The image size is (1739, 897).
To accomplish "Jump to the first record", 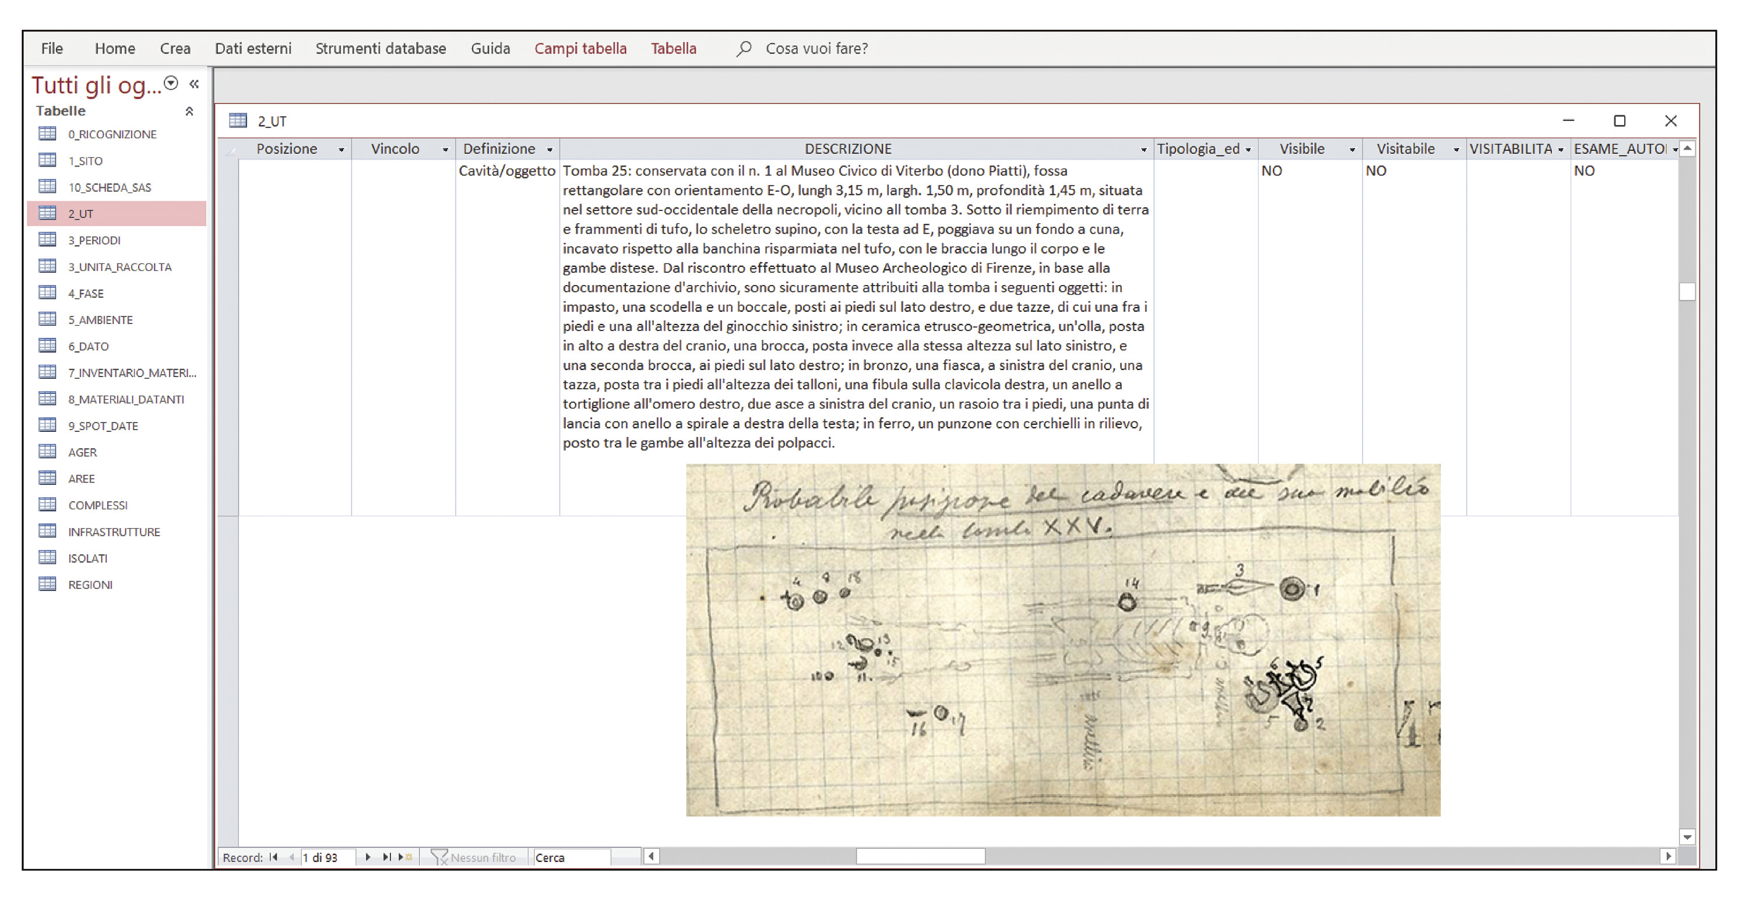I will click(x=273, y=857).
